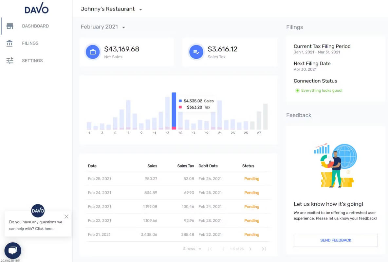Image resolution: width=388 pixels, height=262 pixels.
Task: Select the highlighted blue bar for day 14
Action: 174,111
